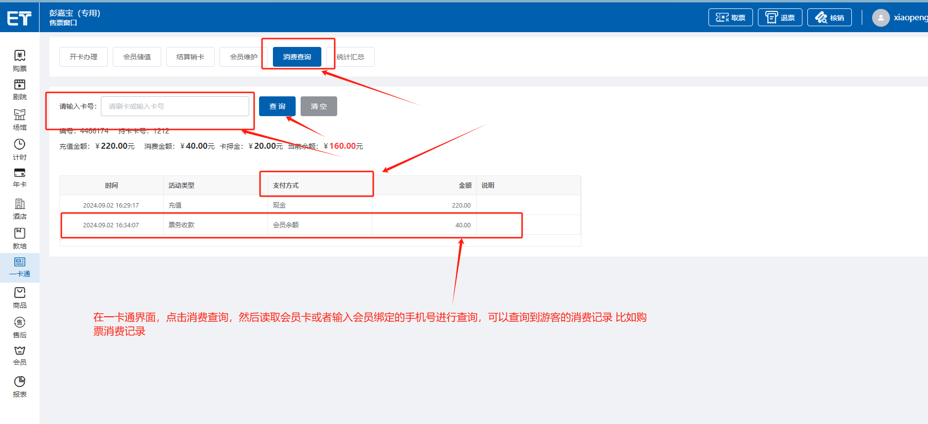This screenshot has height=424, width=928.
Task: Open the 结算销卡 tab
Action: pyautogui.click(x=190, y=57)
